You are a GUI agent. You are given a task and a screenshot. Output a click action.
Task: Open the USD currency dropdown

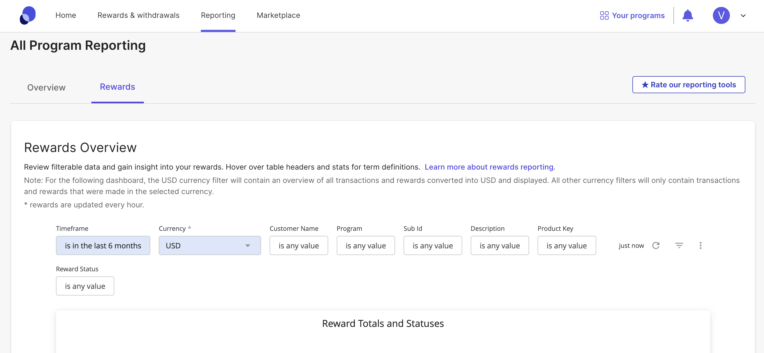tap(209, 245)
